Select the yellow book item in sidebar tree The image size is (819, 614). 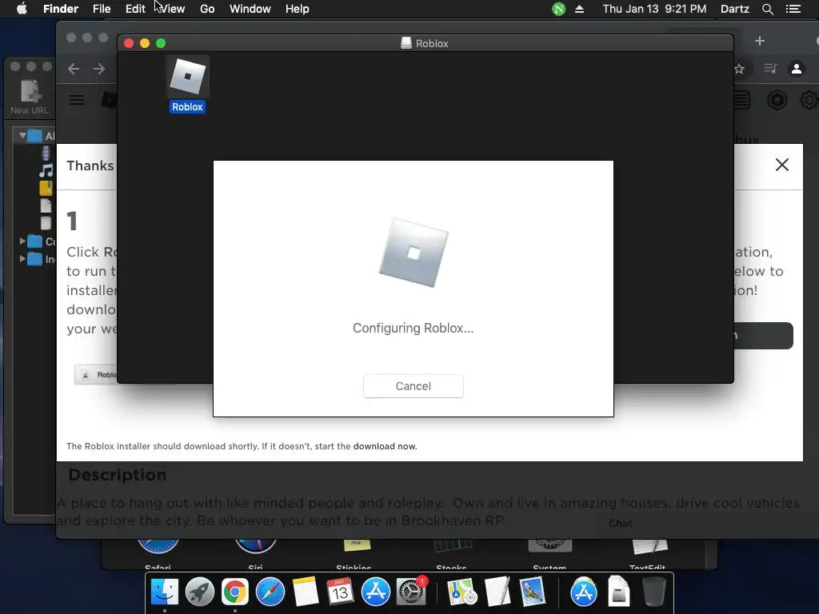(x=46, y=188)
